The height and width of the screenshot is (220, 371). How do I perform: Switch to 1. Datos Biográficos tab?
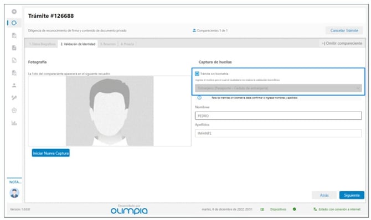click(42, 44)
